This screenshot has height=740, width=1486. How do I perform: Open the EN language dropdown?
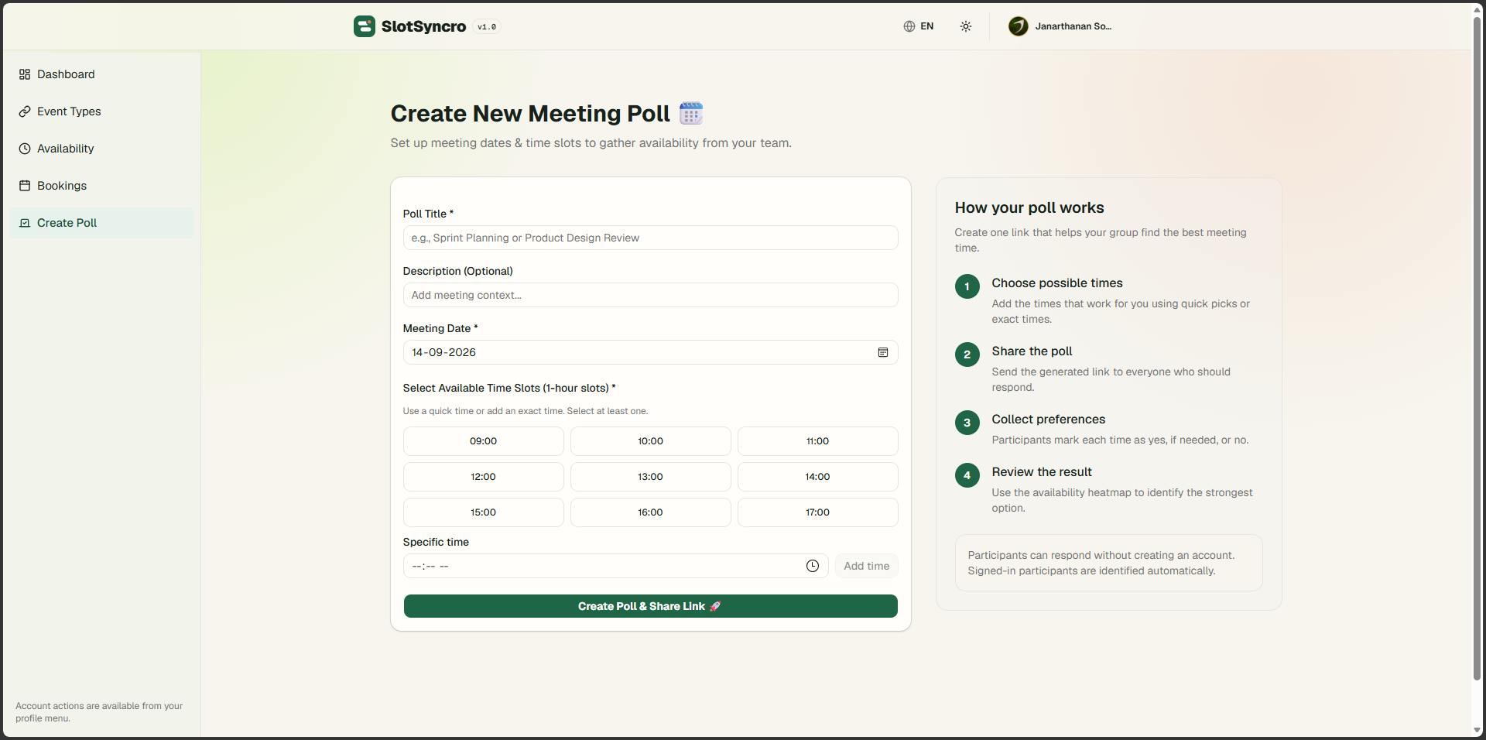(919, 26)
